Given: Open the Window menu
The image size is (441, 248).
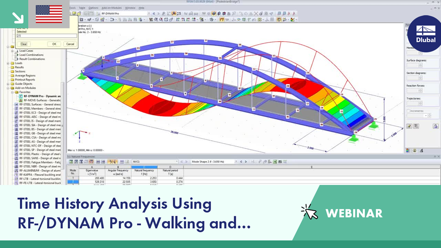Looking at the screenshot, I should pyautogui.click(x=130, y=8).
